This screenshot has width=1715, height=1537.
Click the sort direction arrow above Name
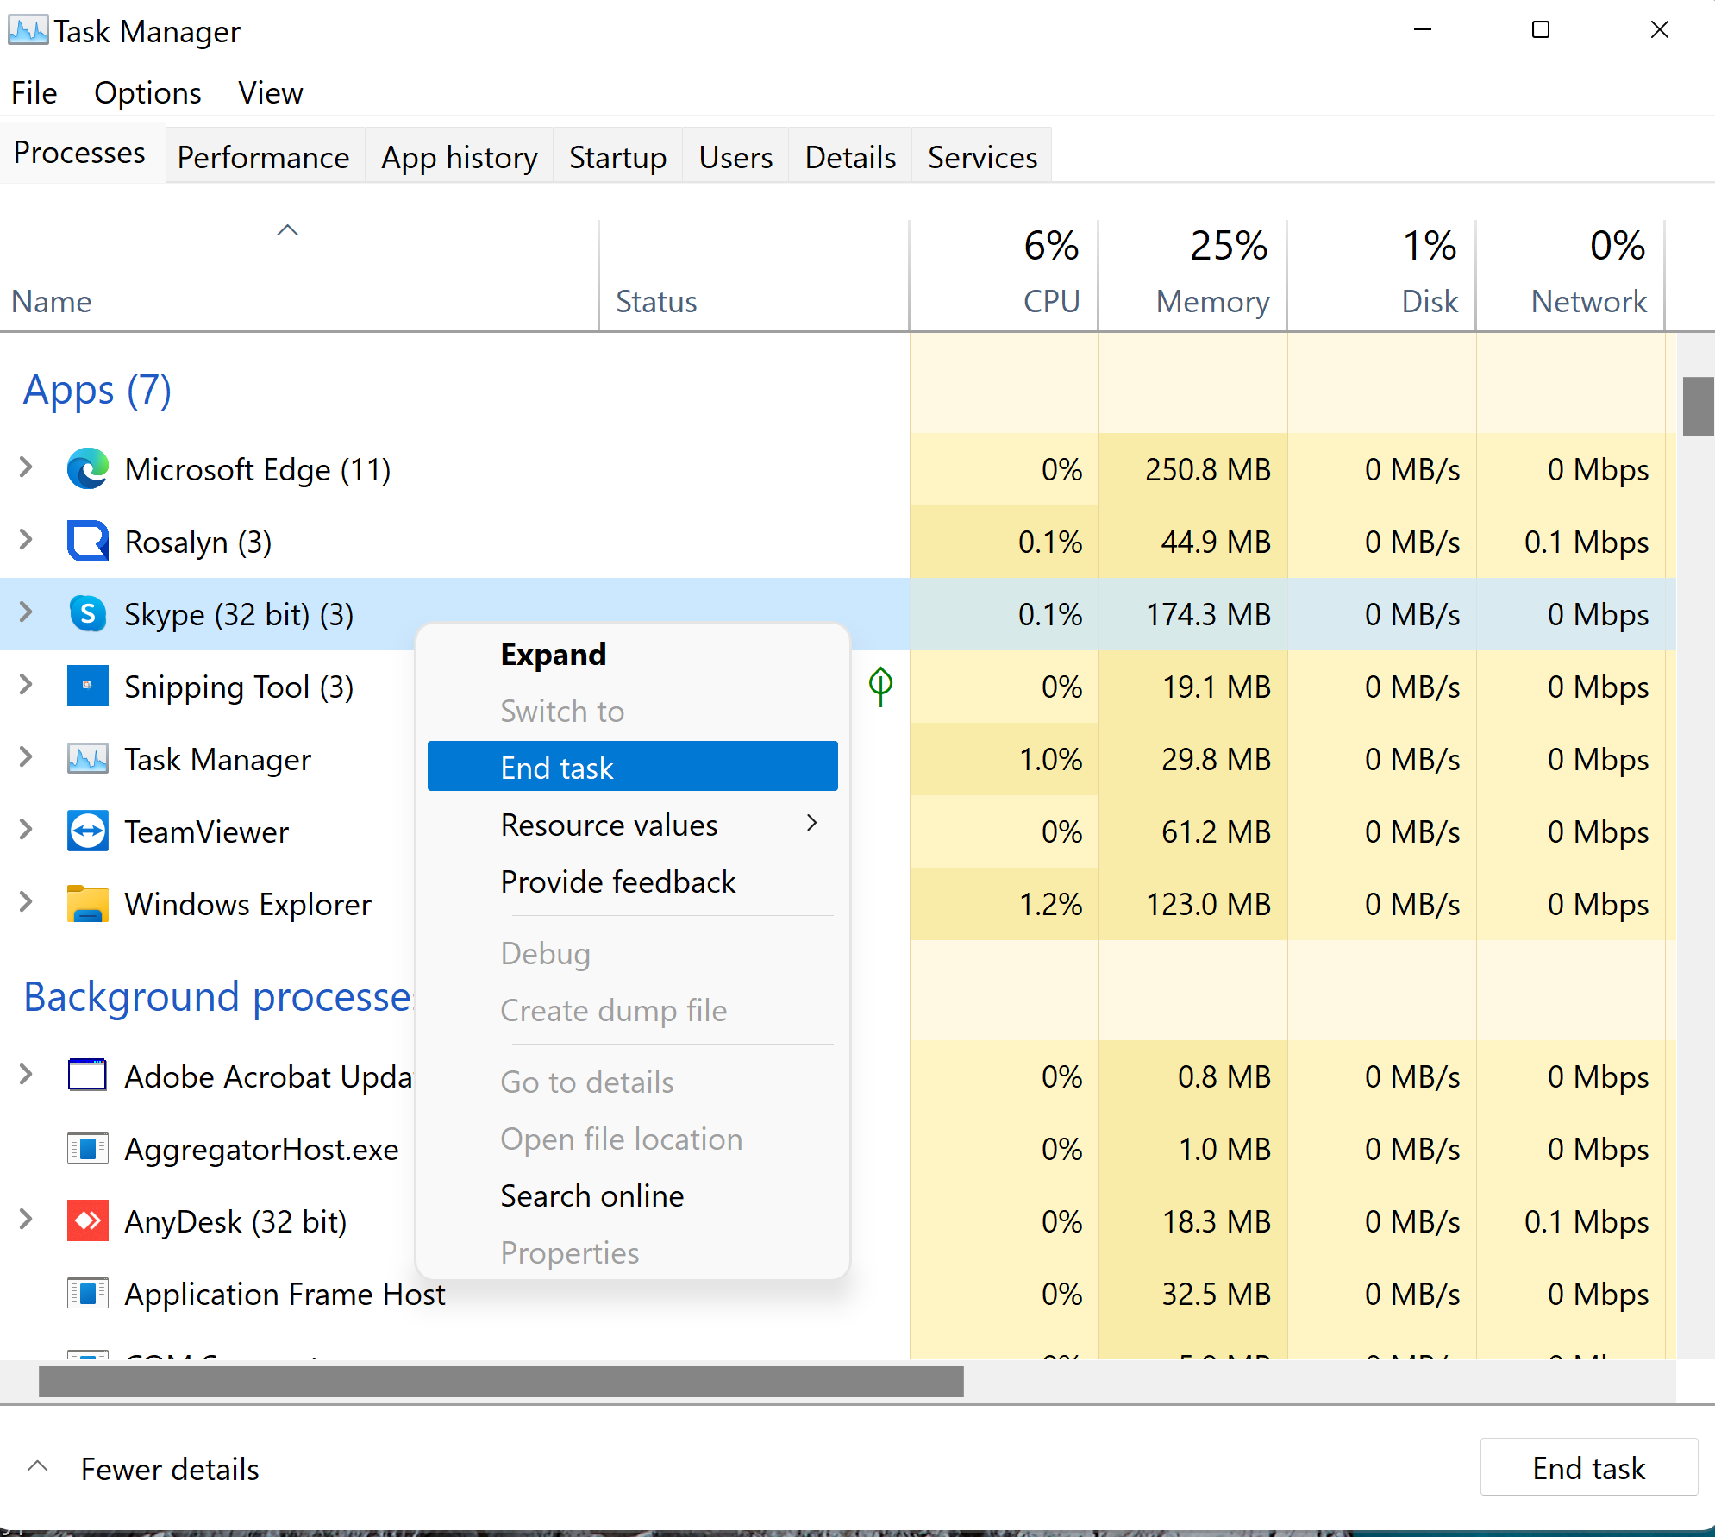coord(287,230)
